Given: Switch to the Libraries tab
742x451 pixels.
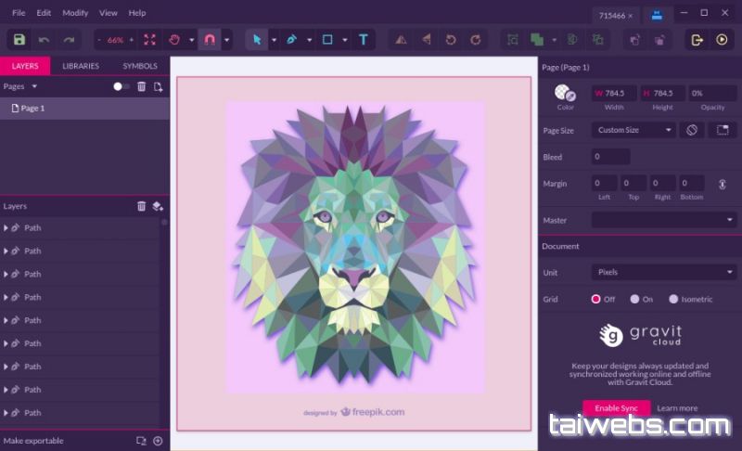Looking at the screenshot, I should 81,66.
